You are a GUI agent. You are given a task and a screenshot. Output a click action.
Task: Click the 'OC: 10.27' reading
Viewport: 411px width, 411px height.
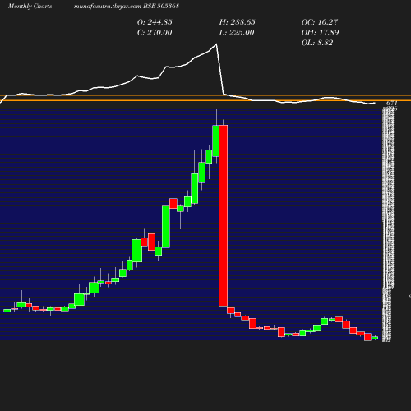coord(320,22)
